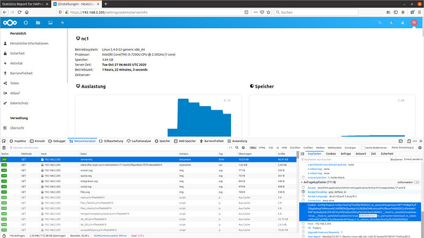Open the Nextcloud Photos app icon

point(50,23)
